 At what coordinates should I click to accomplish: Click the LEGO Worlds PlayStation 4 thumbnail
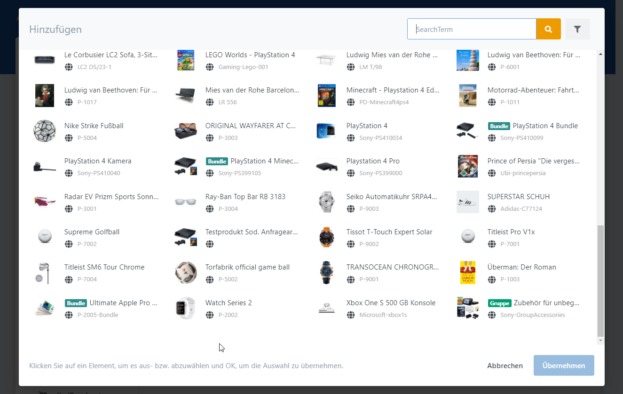point(186,60)
